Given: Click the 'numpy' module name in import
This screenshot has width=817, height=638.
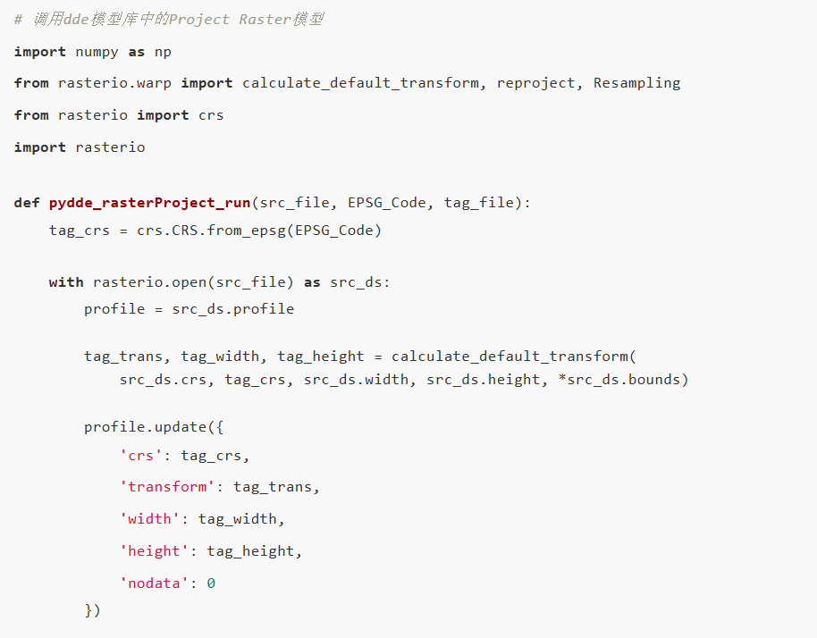Looking at the screenshot, I should [x=97, y=52].
